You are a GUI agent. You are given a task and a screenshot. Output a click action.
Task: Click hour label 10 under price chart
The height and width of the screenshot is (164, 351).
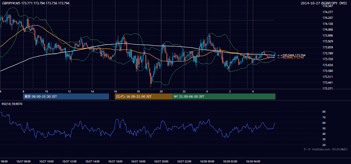(46, 91)
